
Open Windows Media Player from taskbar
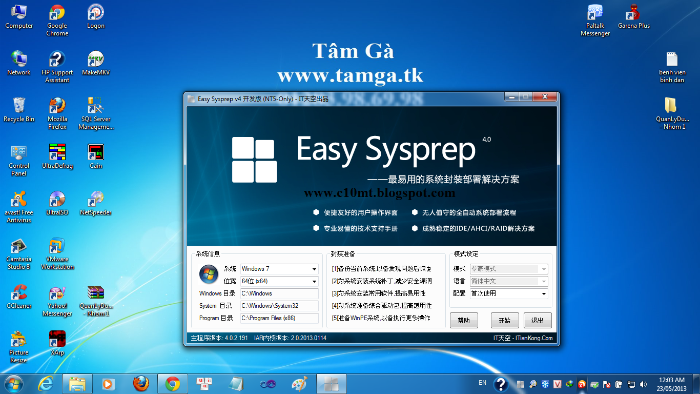[x=108, y=384]
